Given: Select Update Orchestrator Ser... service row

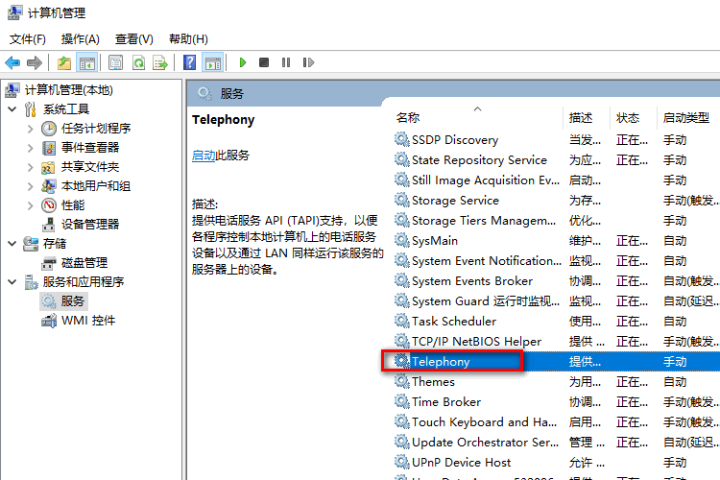Looking at the screenshot, I should pyautogui.click(x=557, y=442).
